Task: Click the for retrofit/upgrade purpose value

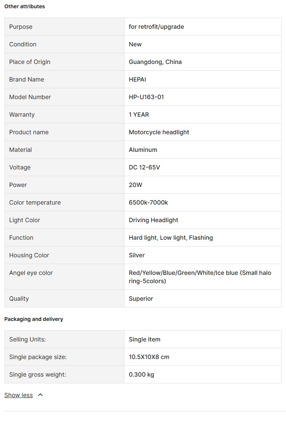Action: point(156,27)
